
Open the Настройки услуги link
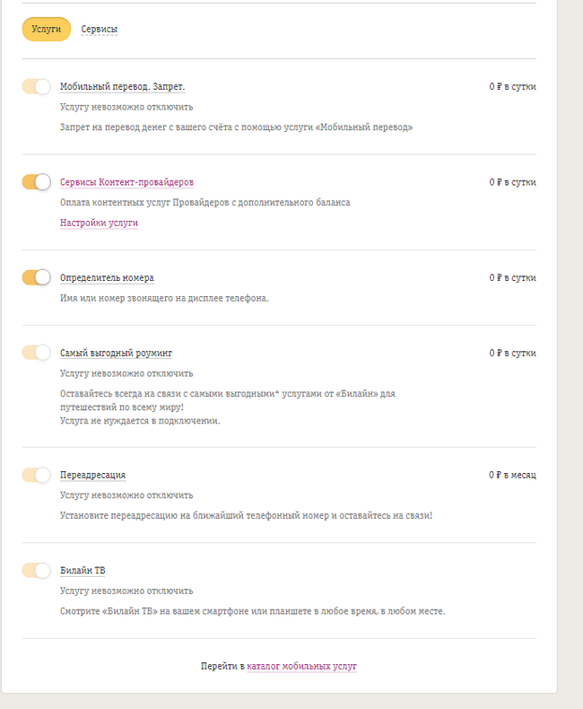[x=99, y=223]
